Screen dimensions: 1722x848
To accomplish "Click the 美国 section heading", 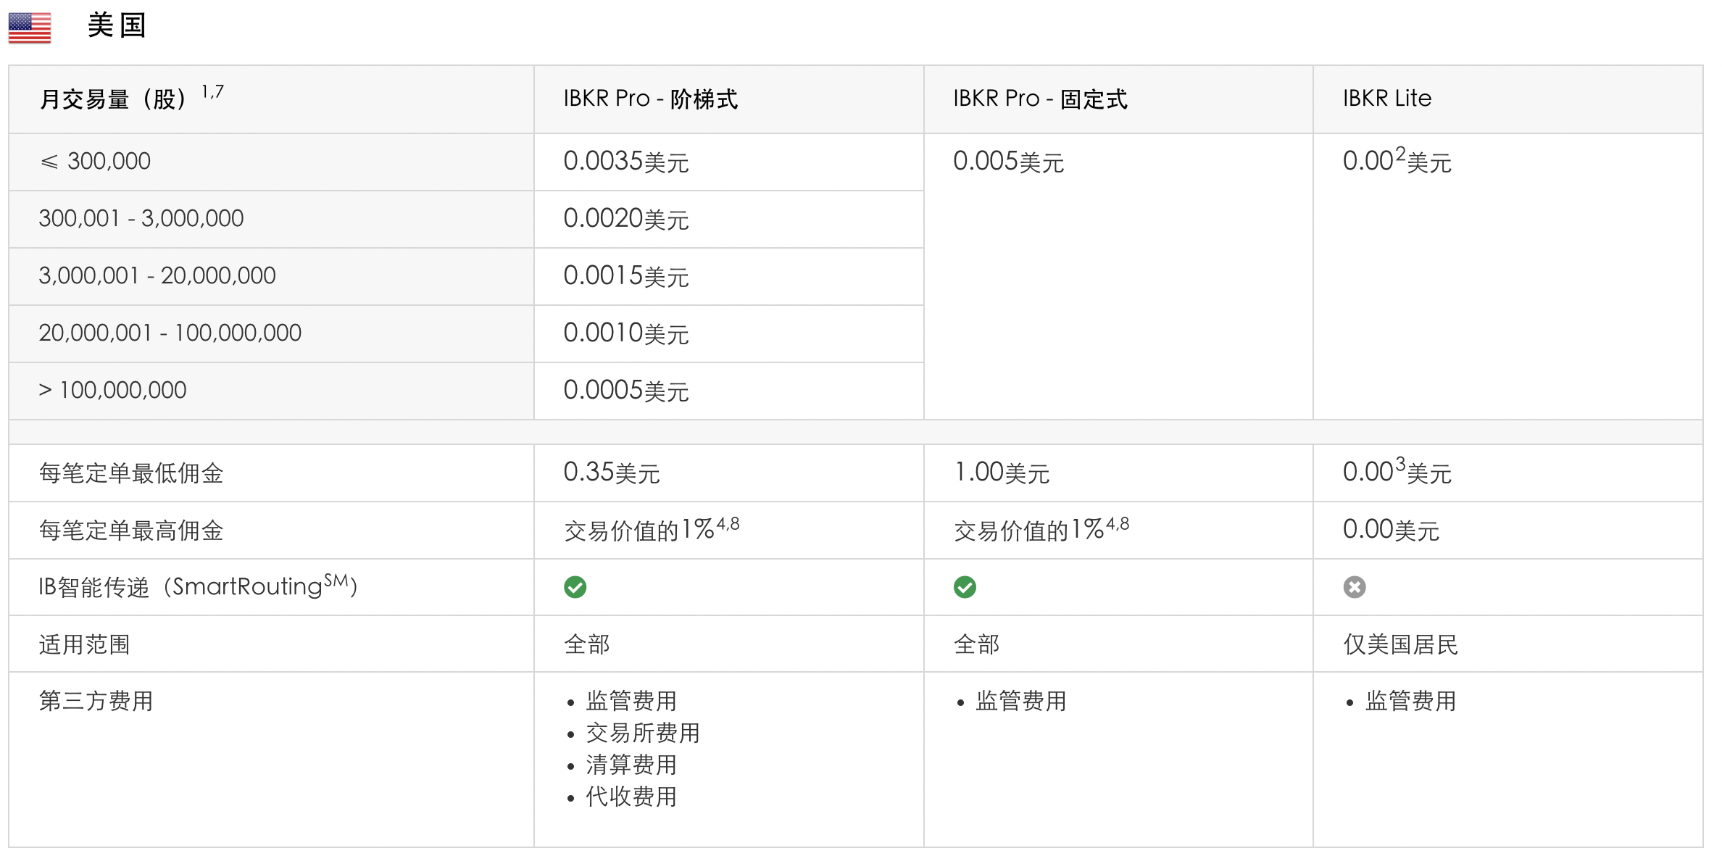I will (x=117, y=26).
